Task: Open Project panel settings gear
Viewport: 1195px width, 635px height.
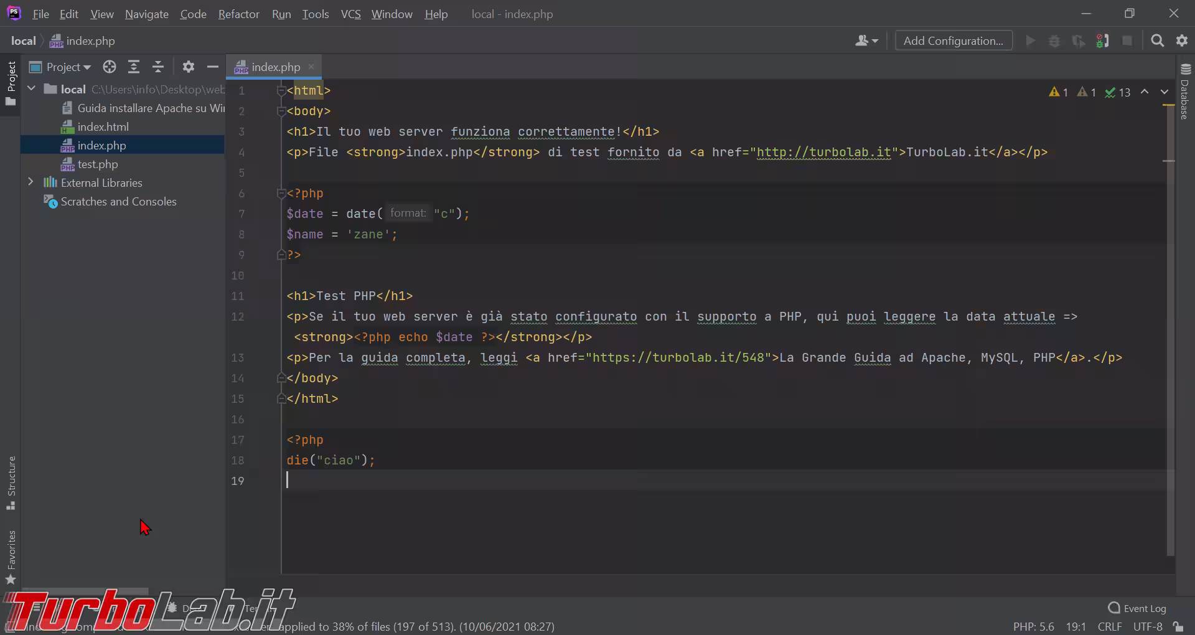Action: 189,67
